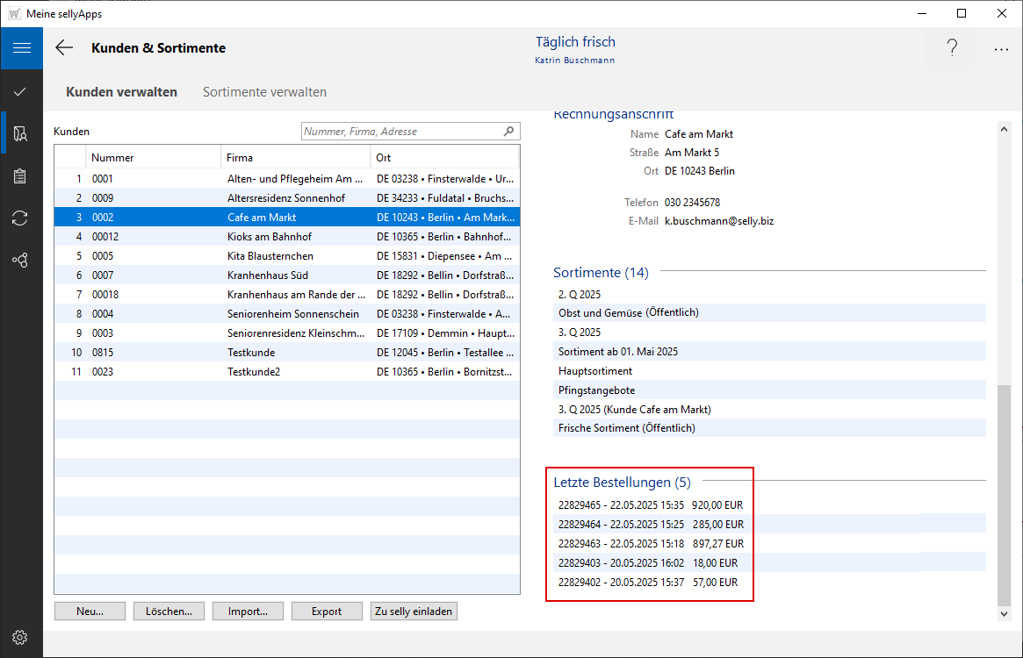Select the Kunden verwalten tab
This screenshot has height=658, width=1023.
[x=121, y=92]
